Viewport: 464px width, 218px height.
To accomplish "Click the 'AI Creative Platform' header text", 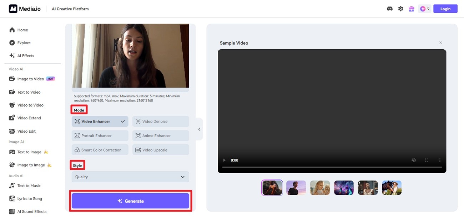I will coord(70,9).
